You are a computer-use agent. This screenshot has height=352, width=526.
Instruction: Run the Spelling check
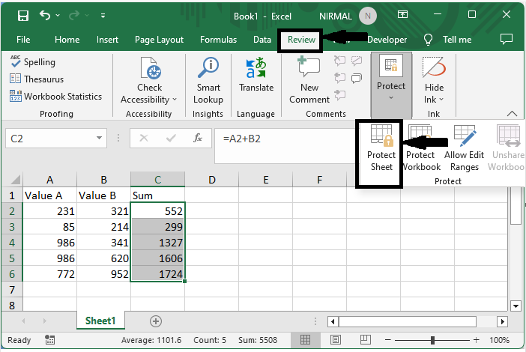pos(33,62)
